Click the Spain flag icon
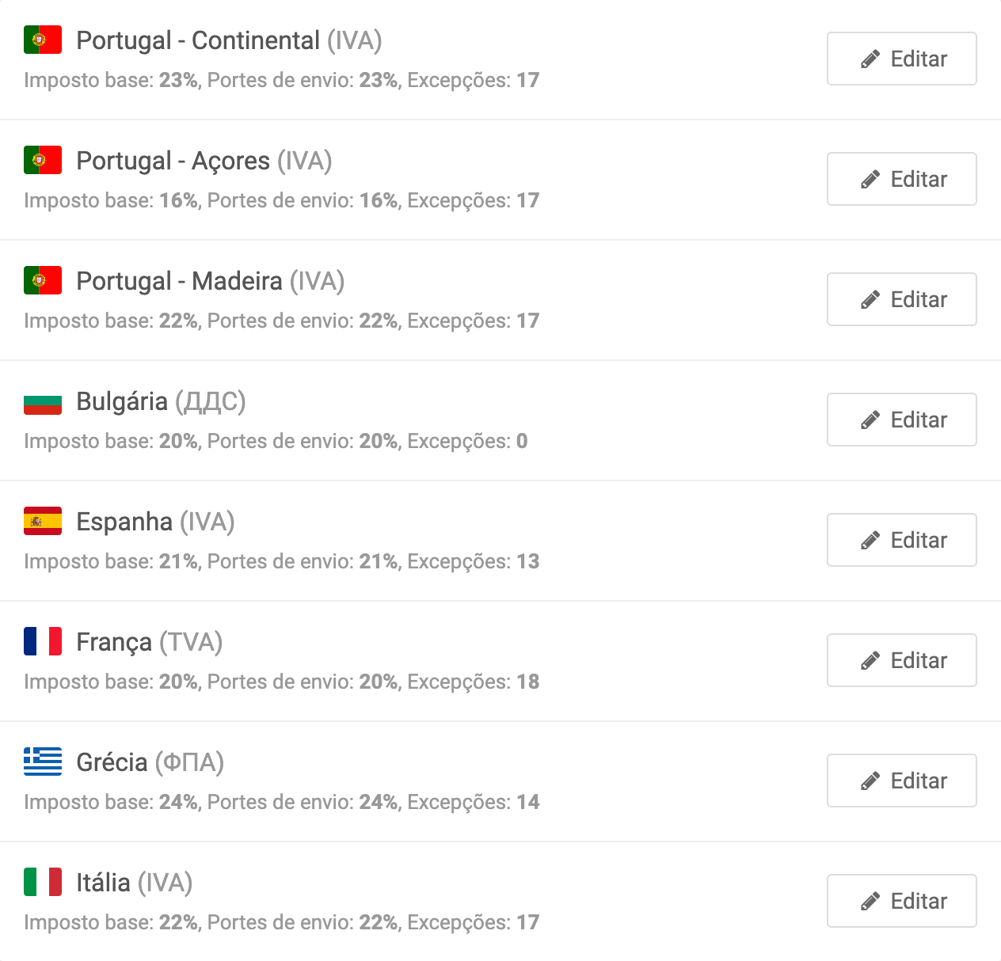Image resolution: width=1001 pixels, height=961 pixels. coord(43,521)
